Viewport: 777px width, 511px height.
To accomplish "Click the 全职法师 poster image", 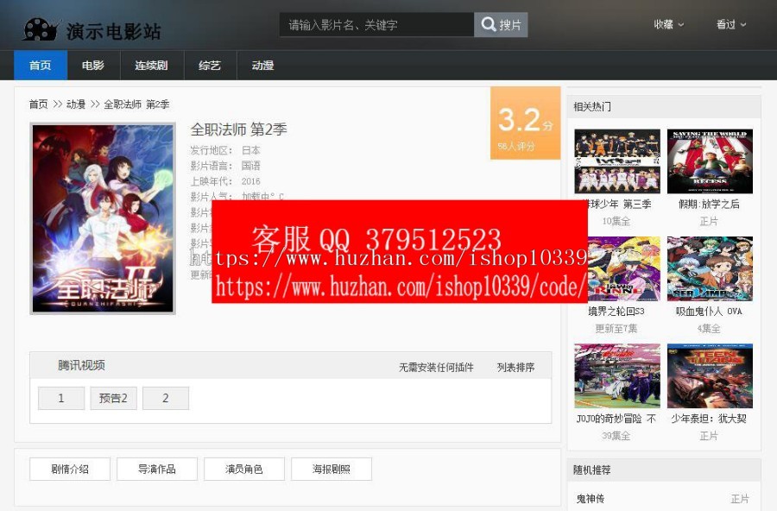I will tap(103, 218).
